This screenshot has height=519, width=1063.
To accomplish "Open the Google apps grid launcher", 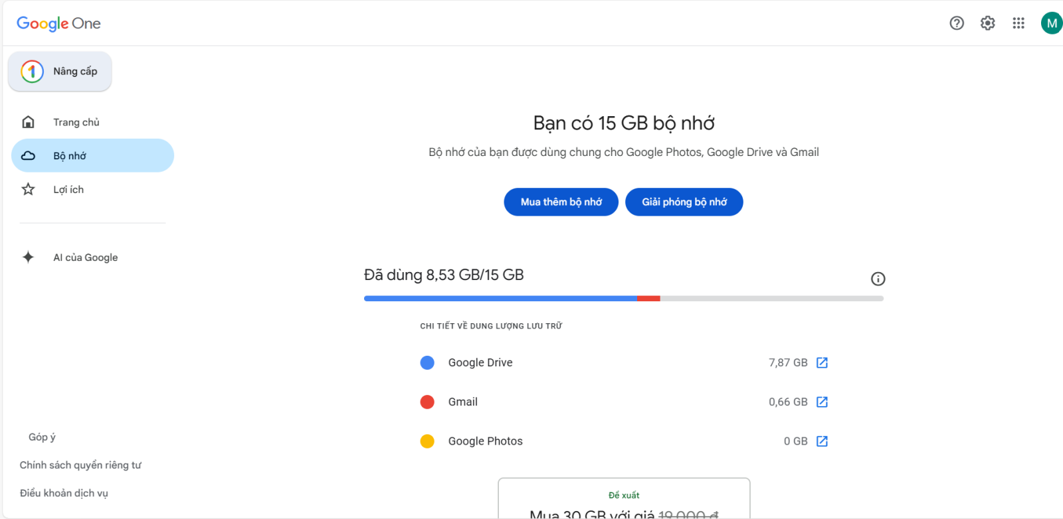I will 1018,23.
